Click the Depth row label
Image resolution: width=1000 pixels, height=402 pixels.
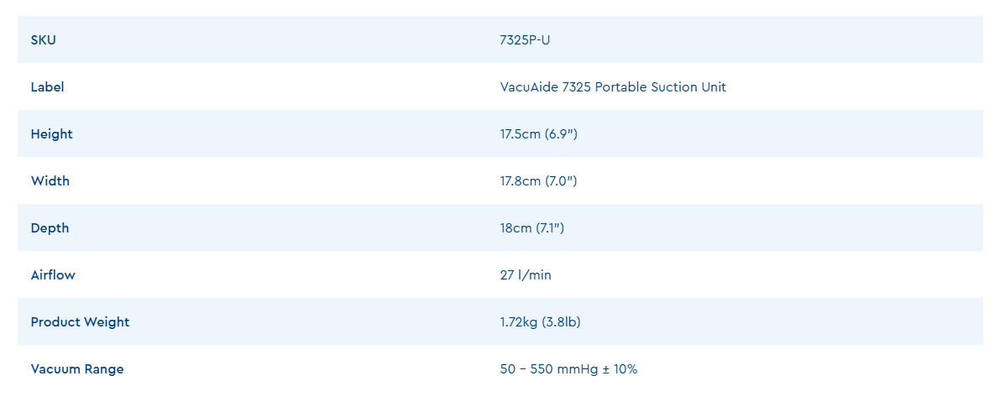pyautogui.click(x=50, y=227)
